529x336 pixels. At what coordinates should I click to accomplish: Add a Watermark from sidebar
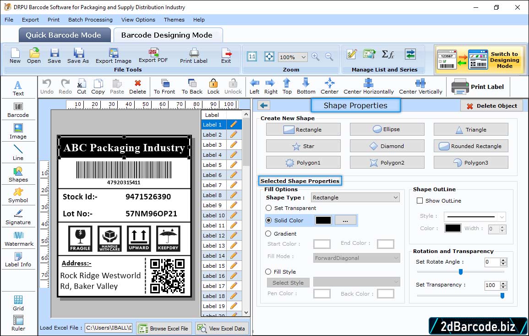click(19, 239)
